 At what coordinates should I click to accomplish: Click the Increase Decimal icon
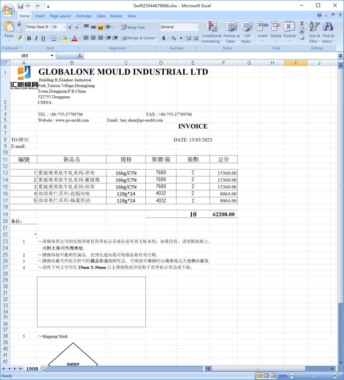point(189,38)
